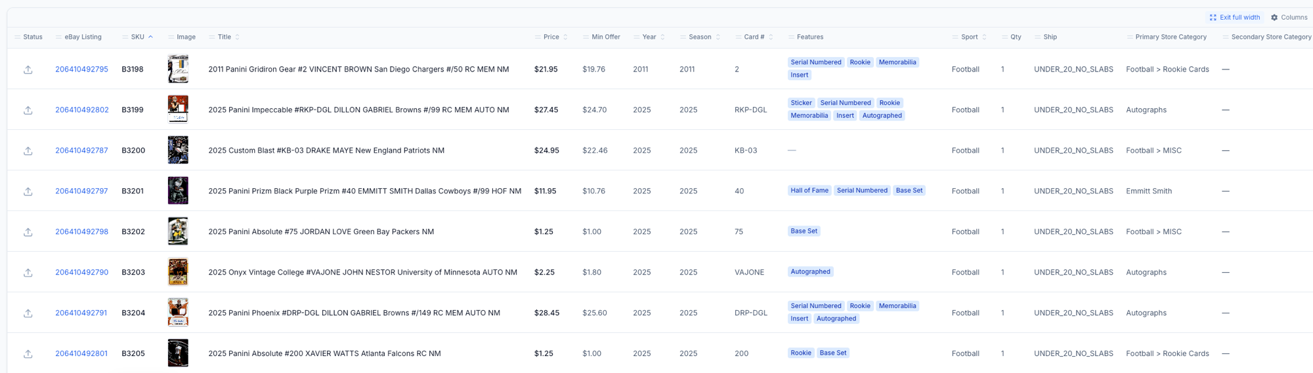Image resolution: width=1313 pixels, height=373 pixels.
Task: Click Emmitt Smith store category cell
Action: [1149, 191]
